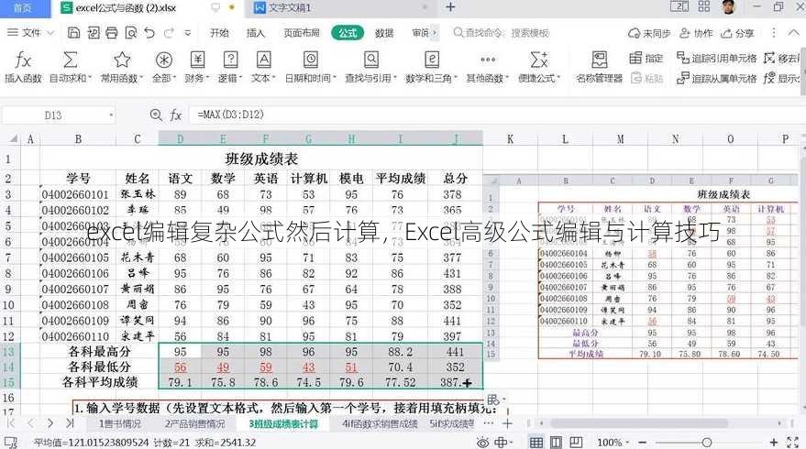The width and height of the screenshot is (806, 449).
Task: Click the zoom out minus button
Action: [642, 443]
